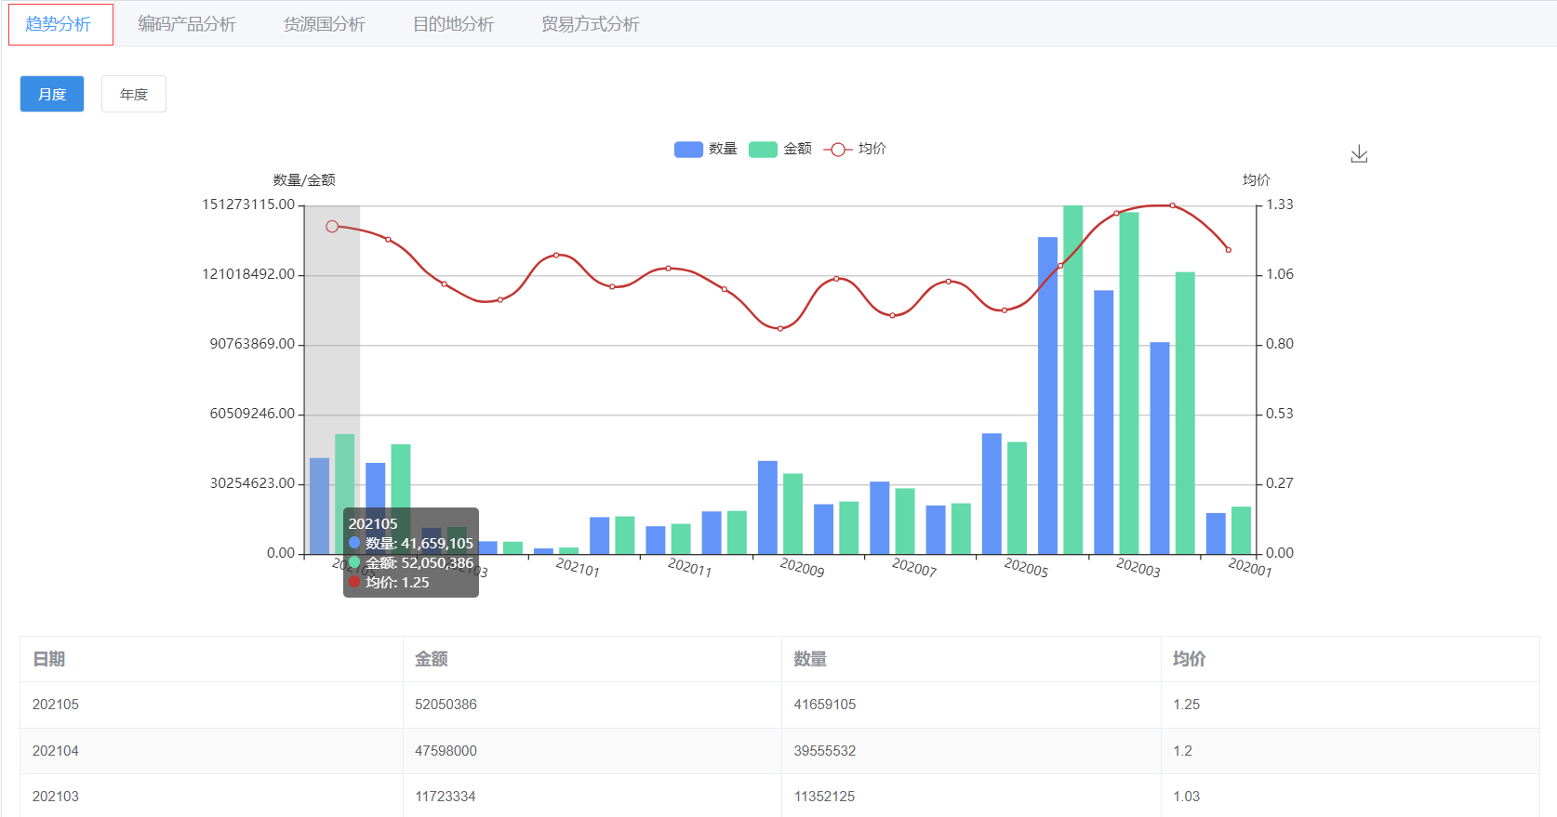Switch to the 货源国分析 tab

325,24
